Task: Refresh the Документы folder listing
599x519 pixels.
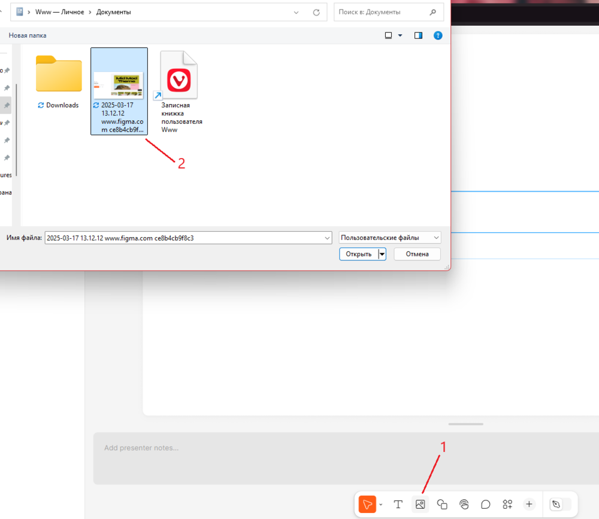Action: [316, 12]
